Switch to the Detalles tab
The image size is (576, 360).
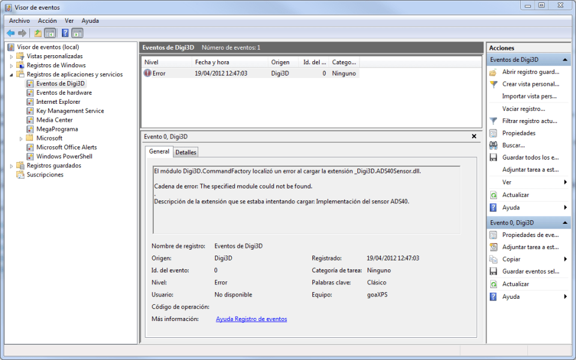(x=186, y=152)
